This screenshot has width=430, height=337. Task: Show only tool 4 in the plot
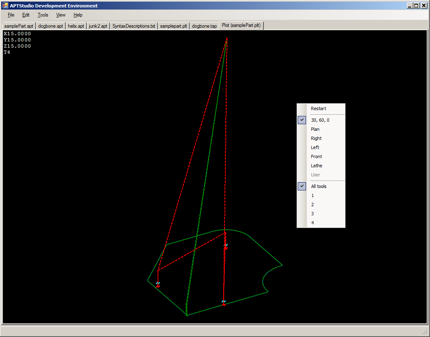321,222
